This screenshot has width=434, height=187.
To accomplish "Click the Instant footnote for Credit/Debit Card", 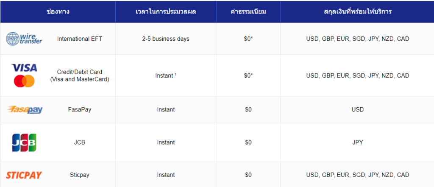I will click(x=166, y=75).
